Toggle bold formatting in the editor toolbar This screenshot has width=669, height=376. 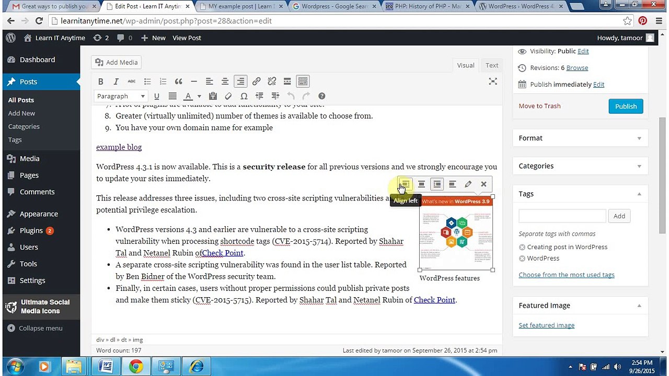101,81
